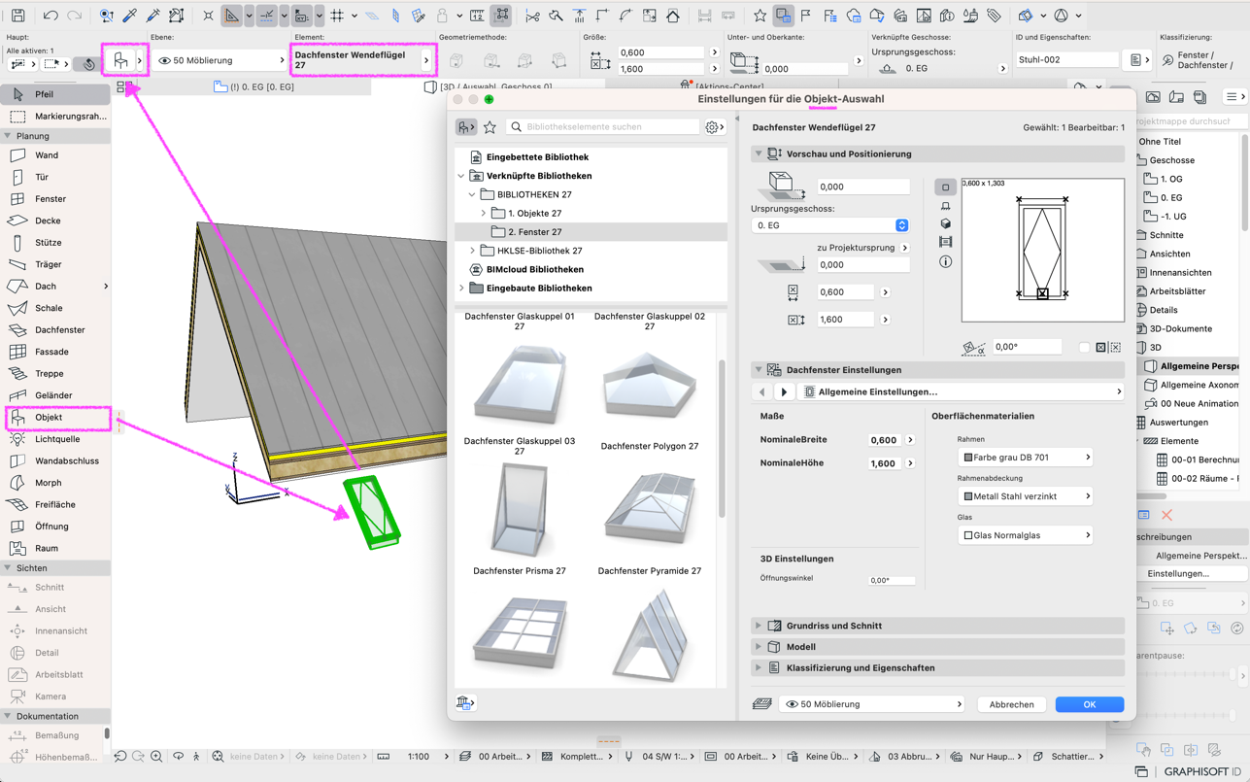
Task: Click the Bibliothekselemente suchen search field
Action: pos(603,127)
